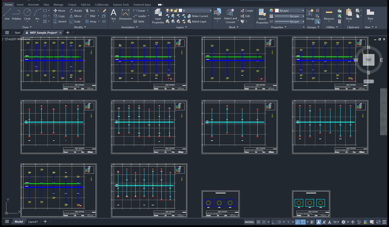The height and width of the screenshot is (227, 389).
Task: Toggle drawing grid display in status bar
Action: [x=258, y=222]
